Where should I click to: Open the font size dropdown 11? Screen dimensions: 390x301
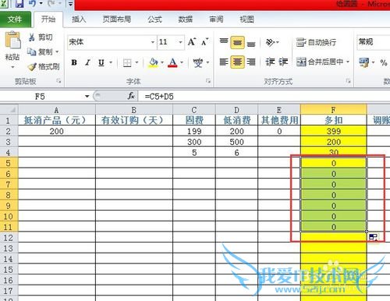coord(180,42)
